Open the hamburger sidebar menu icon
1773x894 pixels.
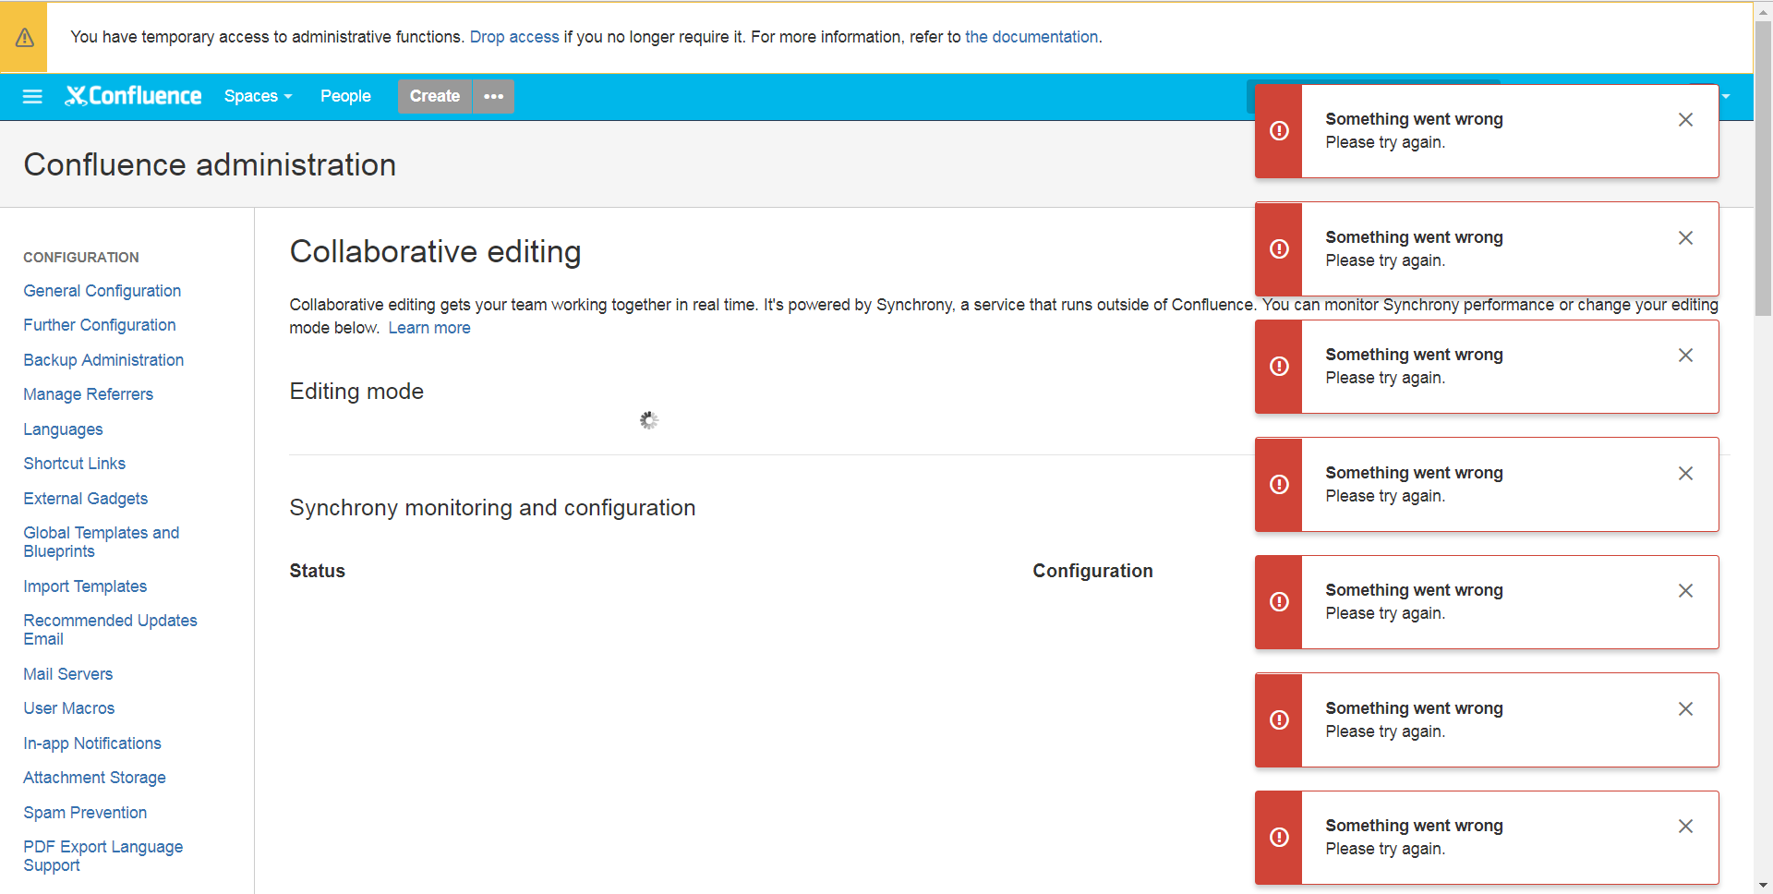[x=32, y=96]
